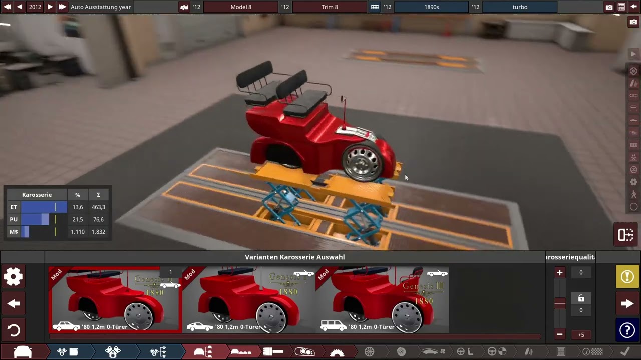Go back with white left arrow
Screen dimensions: 641x360
[14, 303]
